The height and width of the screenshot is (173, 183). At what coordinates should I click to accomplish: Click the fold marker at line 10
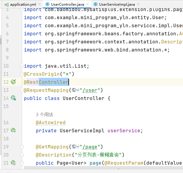click(22, 66)
